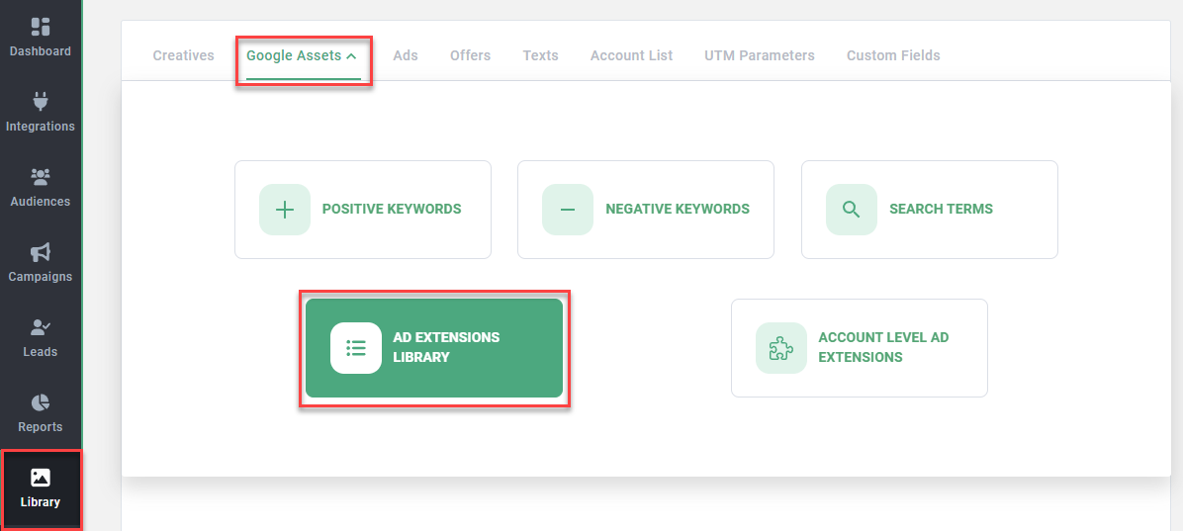Open Reports pie chart icon
The height and width of the screenshot is (531, 1183).
point(41,402)
